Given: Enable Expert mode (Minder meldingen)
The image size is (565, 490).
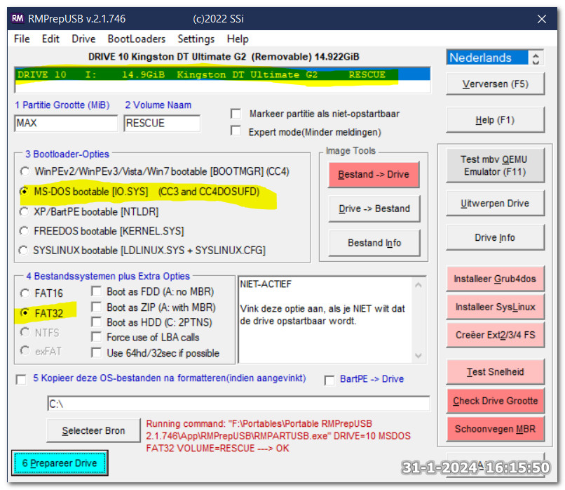Looking at the screenshot, I should tap(236, 131).
